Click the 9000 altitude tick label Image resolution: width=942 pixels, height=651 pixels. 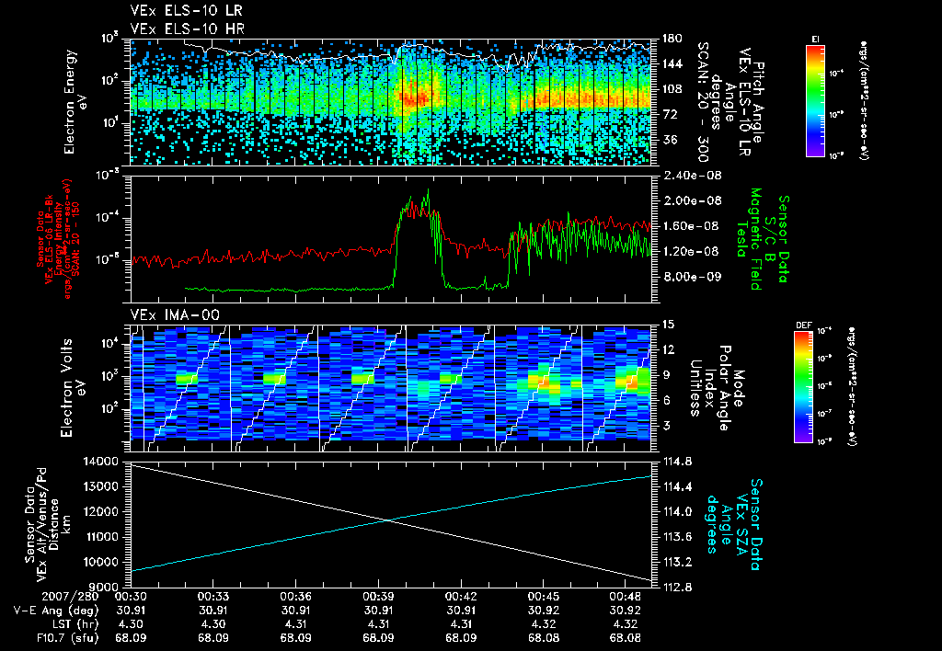pyautogui.click(x=103, y=587)
